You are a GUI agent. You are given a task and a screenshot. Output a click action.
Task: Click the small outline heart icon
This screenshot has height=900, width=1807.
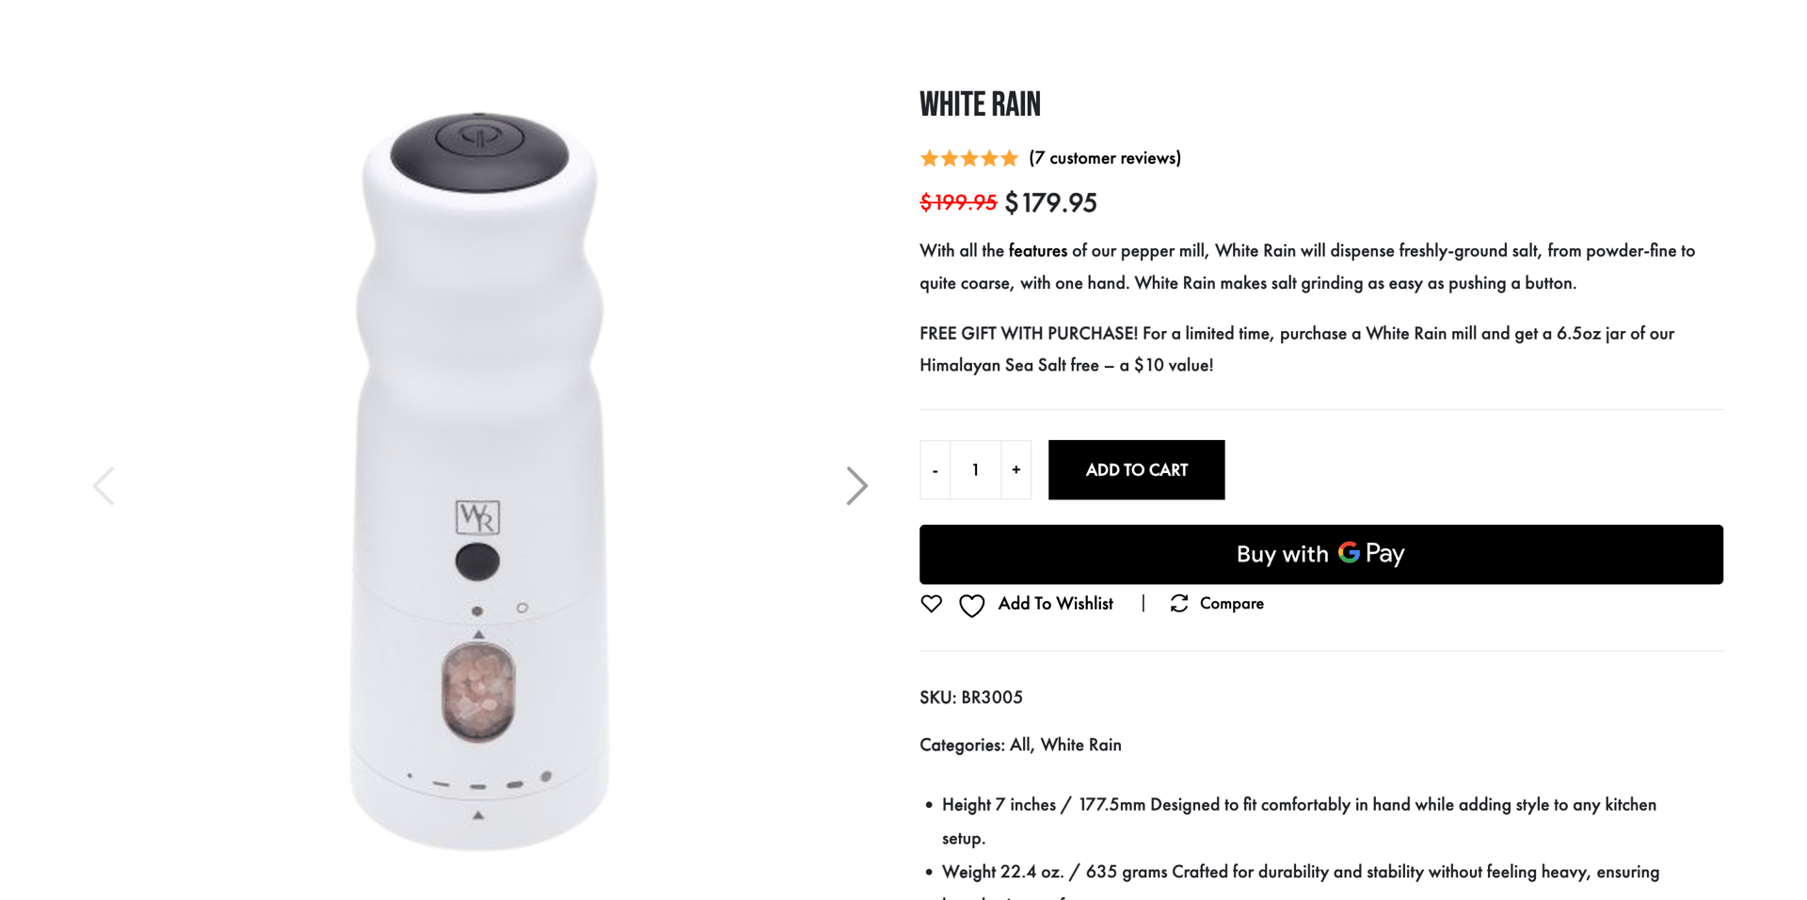pyautogui.click(x=931, y=604)
